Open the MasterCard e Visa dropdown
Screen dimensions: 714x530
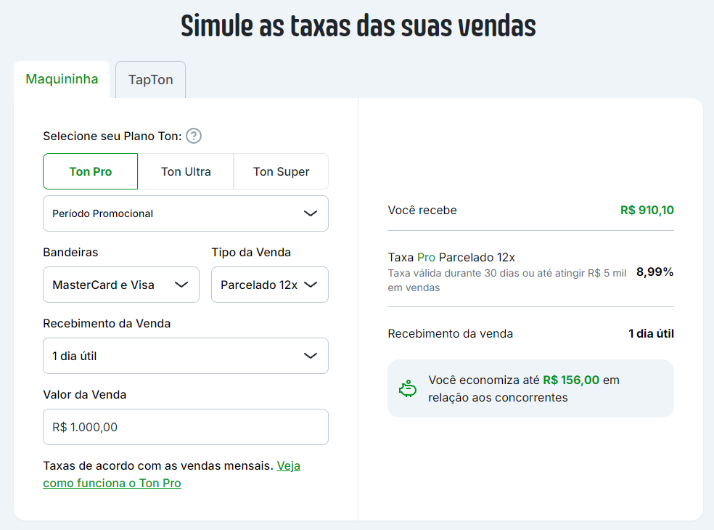[x=121, y=285]
